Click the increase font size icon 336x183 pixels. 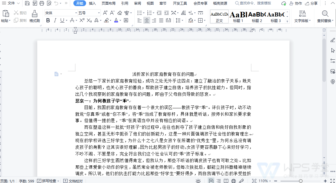(x=105, y=13)
